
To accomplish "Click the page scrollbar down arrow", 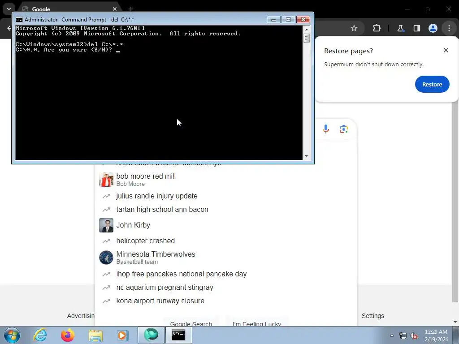I will tap(455, 322).
